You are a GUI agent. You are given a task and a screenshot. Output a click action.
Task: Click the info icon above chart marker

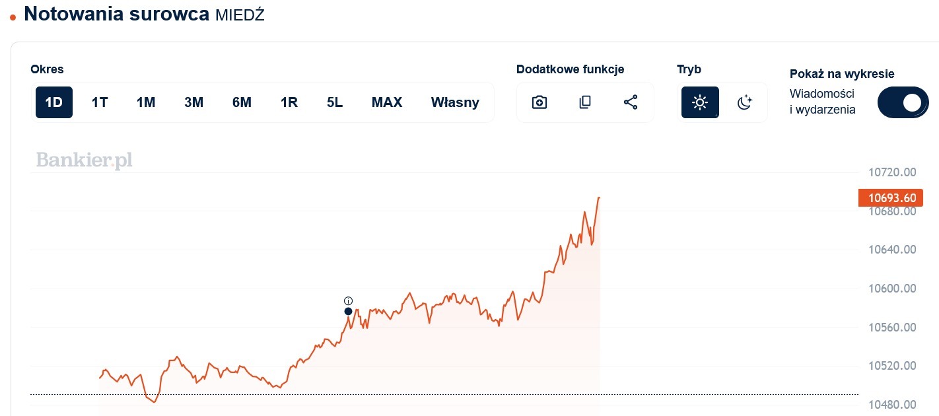349,301
